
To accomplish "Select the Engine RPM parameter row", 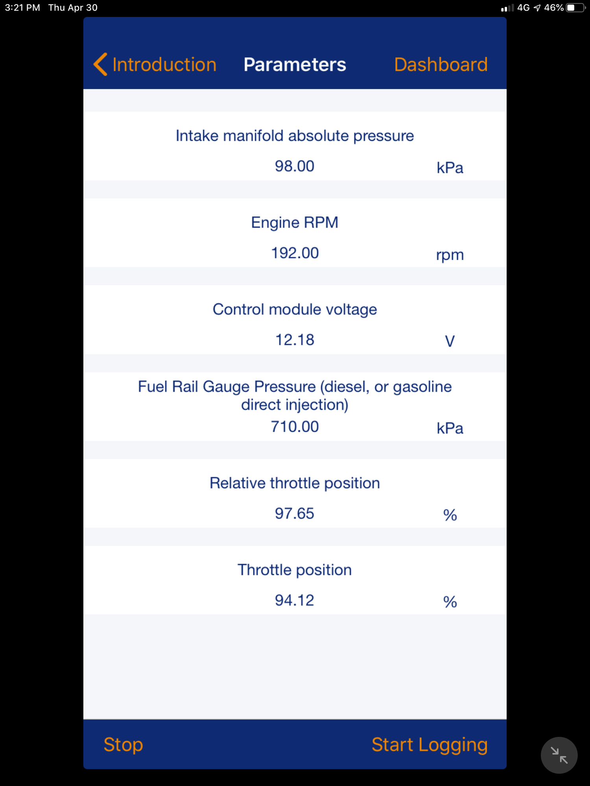I will [295, 234].
